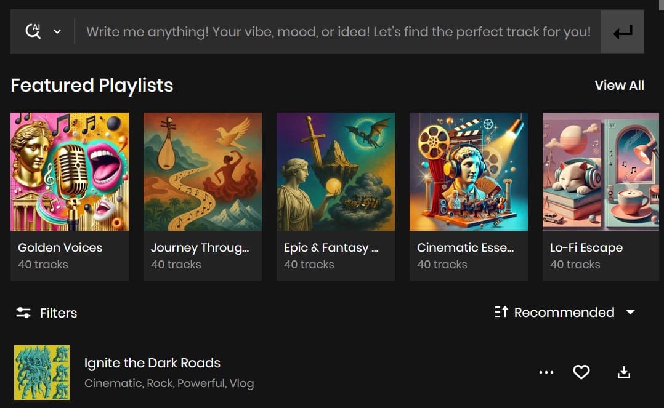Open Cinematic Essentials playlist artwork

tap(469, 172)
